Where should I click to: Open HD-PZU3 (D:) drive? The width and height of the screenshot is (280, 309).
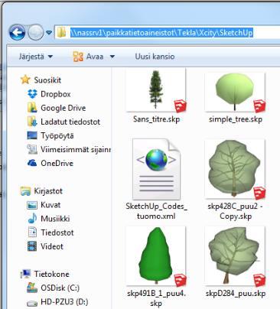click(x=64, y=302)
